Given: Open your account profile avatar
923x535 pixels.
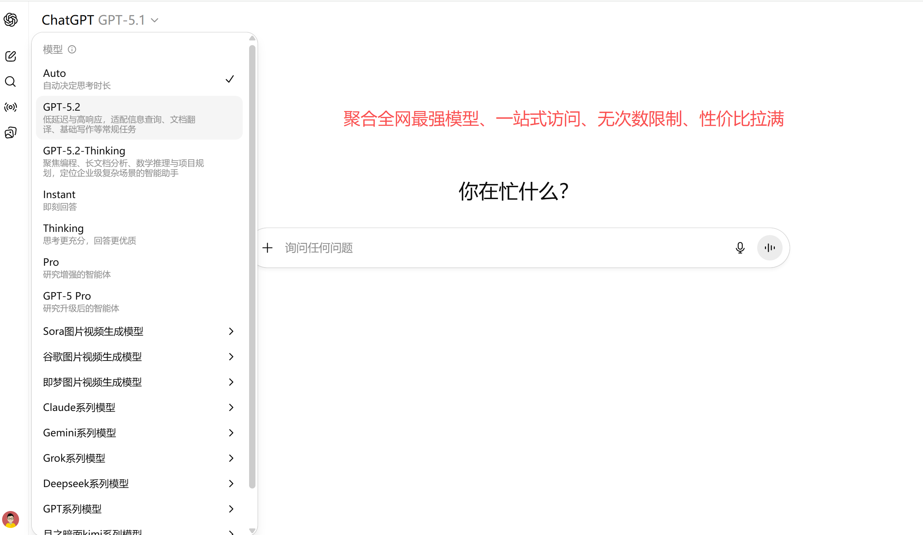Looking at the screenshot, I should (11, 519).
